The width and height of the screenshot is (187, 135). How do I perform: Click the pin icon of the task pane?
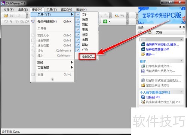[x=180, y=27]
